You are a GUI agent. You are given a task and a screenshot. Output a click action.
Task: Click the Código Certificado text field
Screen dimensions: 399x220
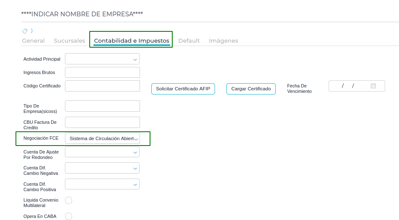102,86
